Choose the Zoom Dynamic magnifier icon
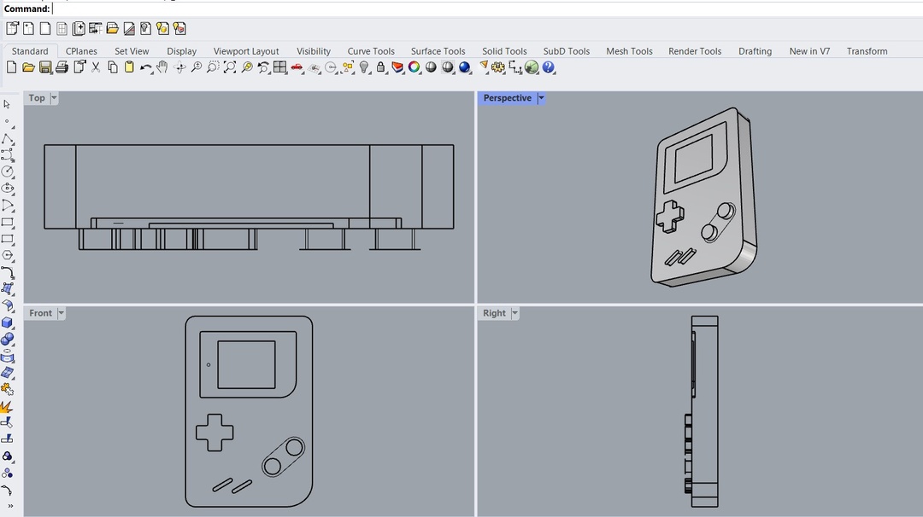 [197, 67]
